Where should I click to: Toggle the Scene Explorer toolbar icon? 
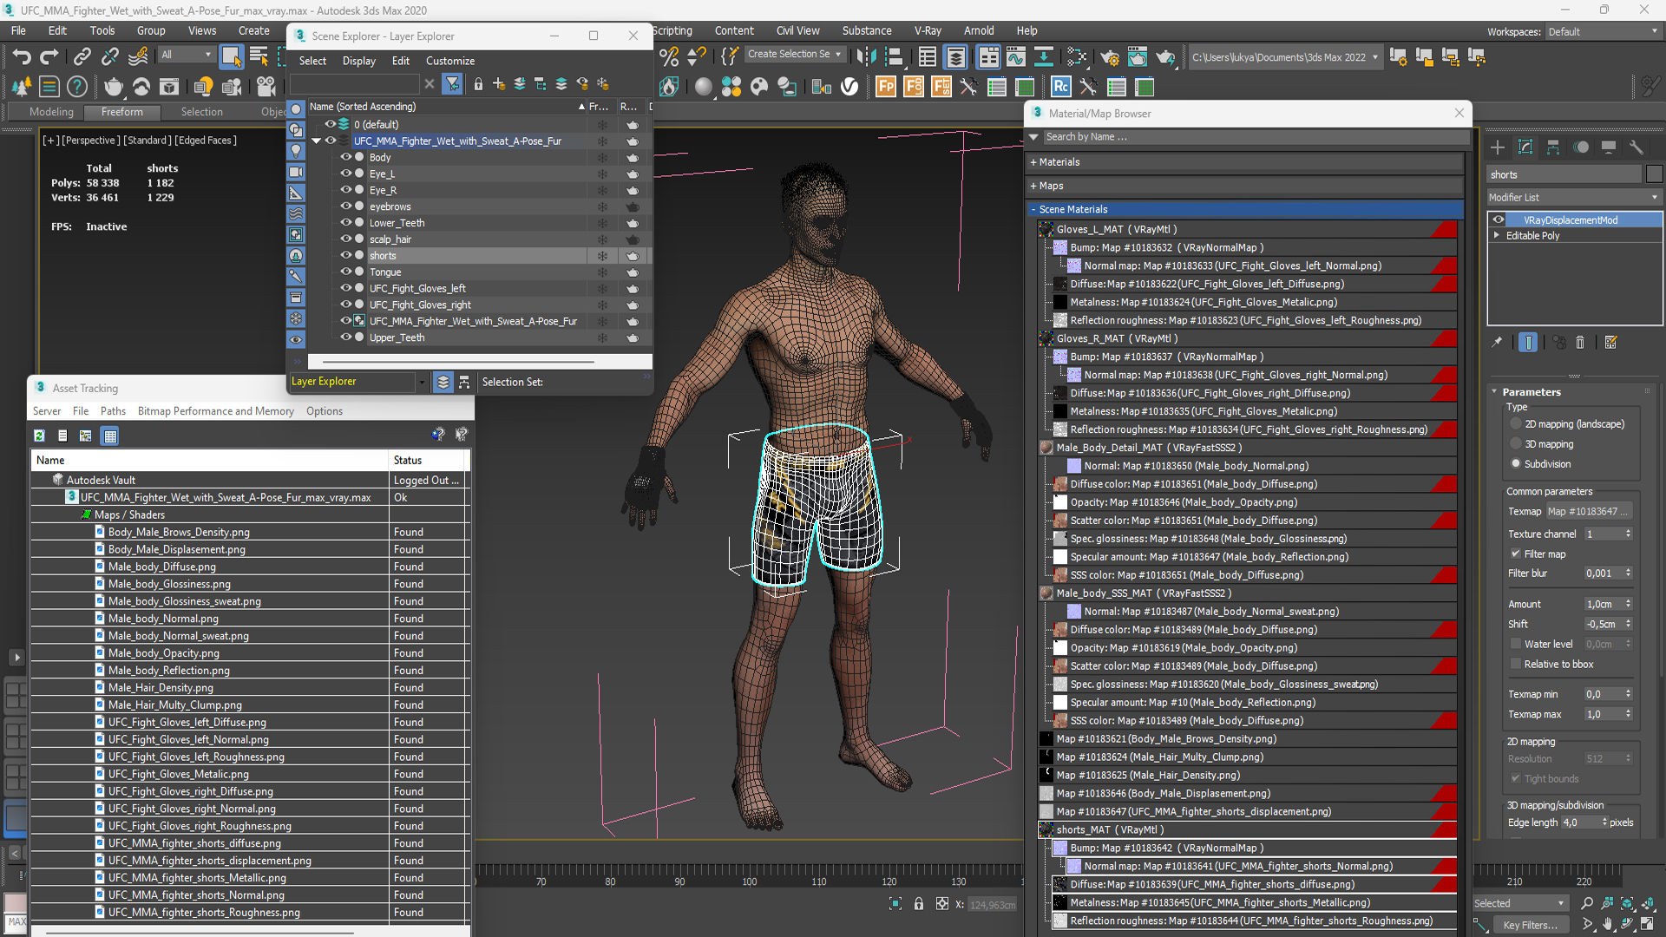click(x=928, y=57)
